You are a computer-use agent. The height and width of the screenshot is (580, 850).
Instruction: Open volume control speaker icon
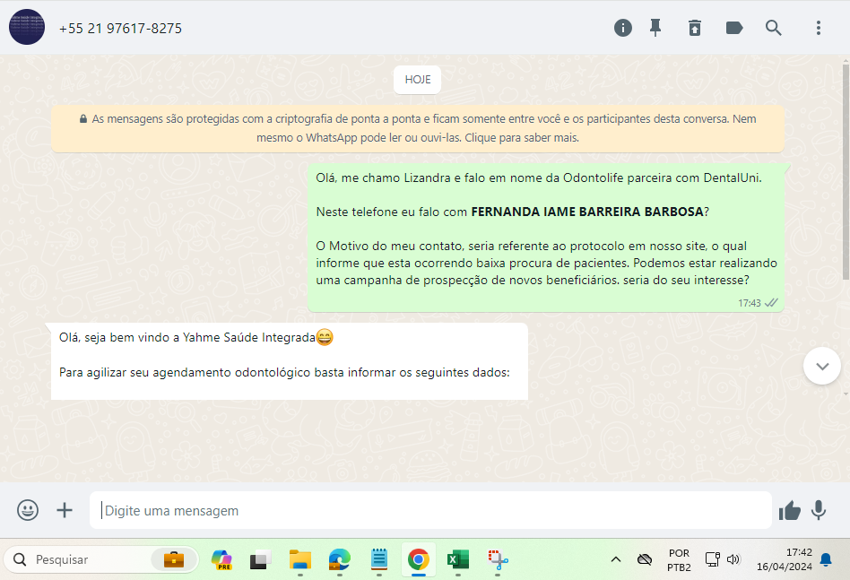pyautogui.click(x=733, y=559)
